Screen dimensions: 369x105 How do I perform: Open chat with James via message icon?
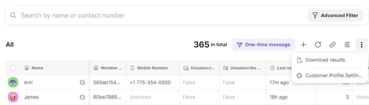pos(82,97)
